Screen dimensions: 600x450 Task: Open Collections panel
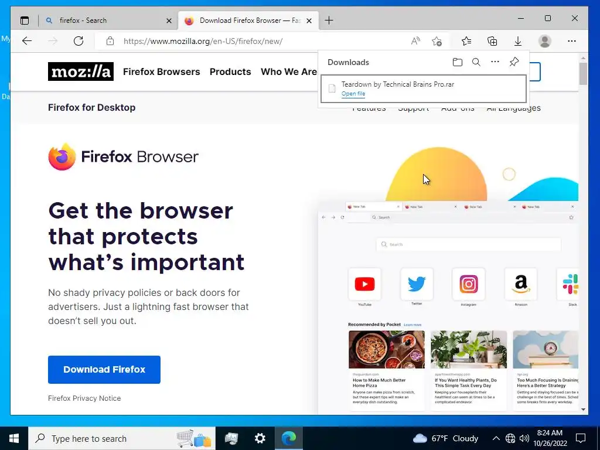click(492, 41)
